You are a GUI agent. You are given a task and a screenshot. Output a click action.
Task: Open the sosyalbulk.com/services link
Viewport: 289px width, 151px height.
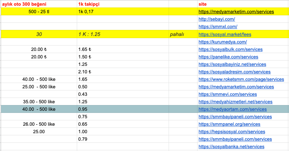pyautogui.click(x=230, y=50)
